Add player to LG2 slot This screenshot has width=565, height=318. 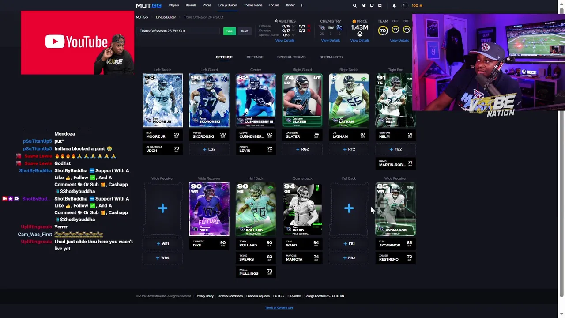[209, 149]
